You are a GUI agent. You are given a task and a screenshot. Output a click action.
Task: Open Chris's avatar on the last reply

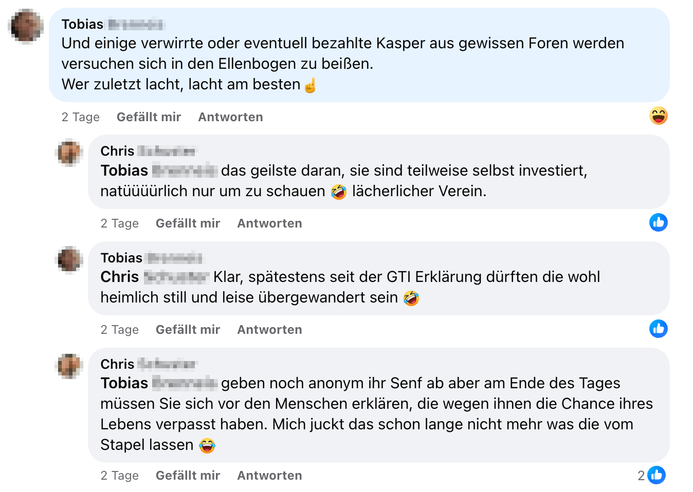[x=69, y=366]
